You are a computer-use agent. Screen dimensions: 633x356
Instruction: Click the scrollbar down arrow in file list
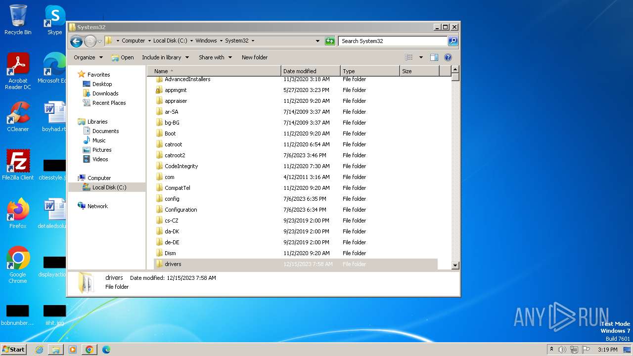455,266
